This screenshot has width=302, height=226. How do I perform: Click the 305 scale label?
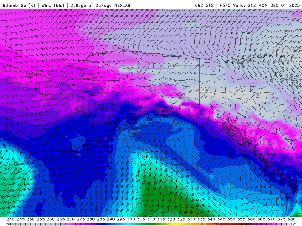141,219
